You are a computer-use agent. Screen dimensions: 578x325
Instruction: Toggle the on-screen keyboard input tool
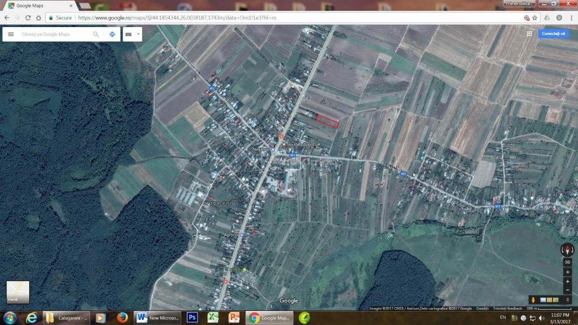(129, 34)
